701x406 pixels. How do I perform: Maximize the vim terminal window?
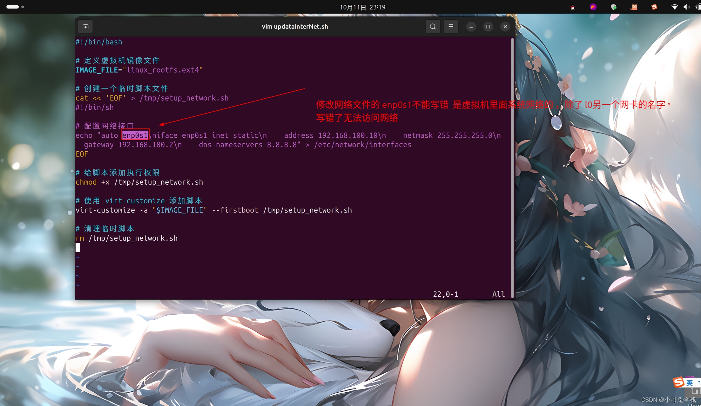488,27
